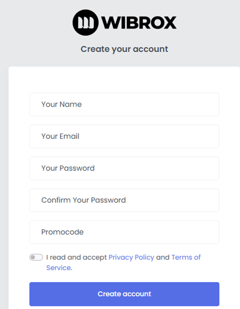Activate the Promocode input box
The width and height of the screenshot is (240, 309).
[124, 232]
